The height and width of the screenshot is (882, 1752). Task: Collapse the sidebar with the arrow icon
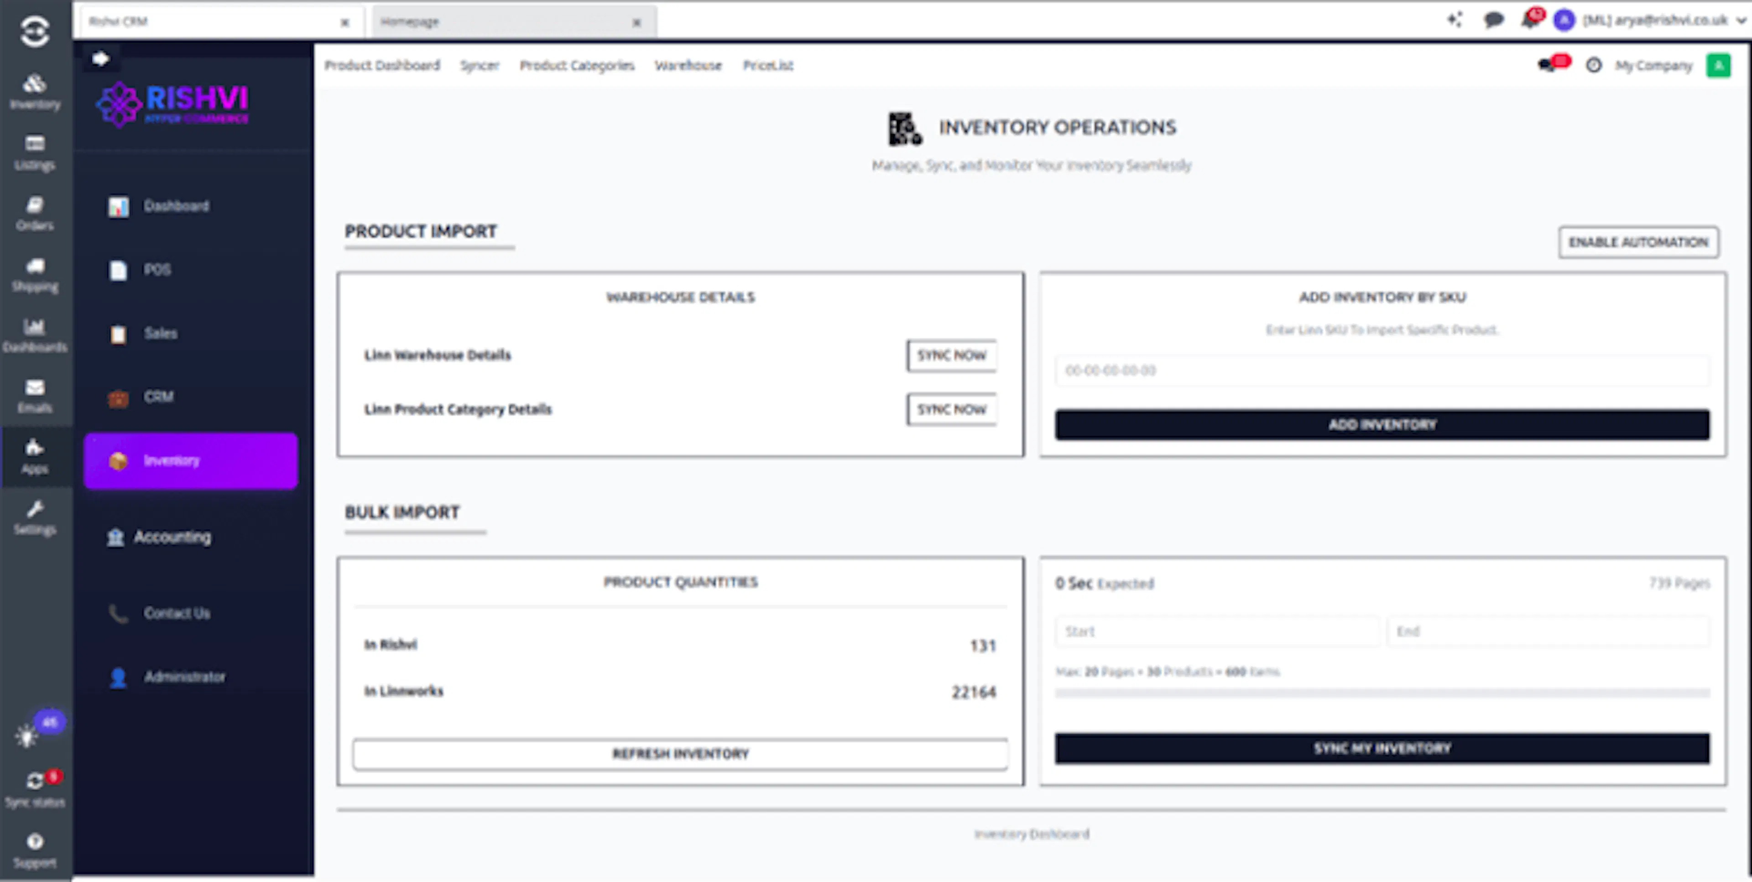[101, 58]
